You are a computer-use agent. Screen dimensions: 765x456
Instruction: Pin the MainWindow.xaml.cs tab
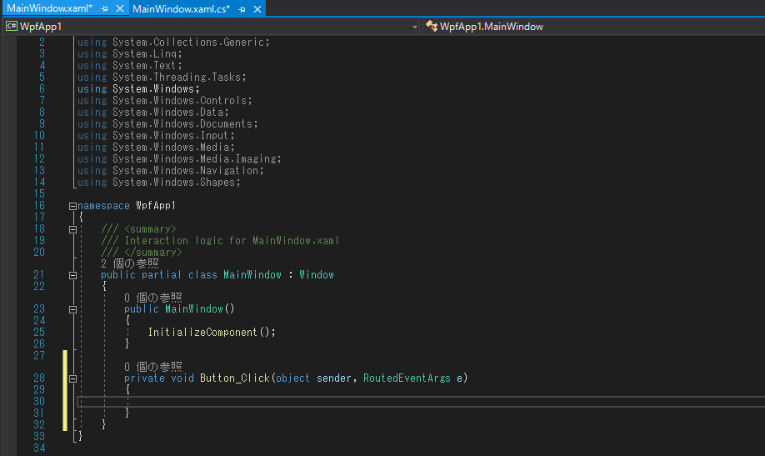tap(242, 9)
